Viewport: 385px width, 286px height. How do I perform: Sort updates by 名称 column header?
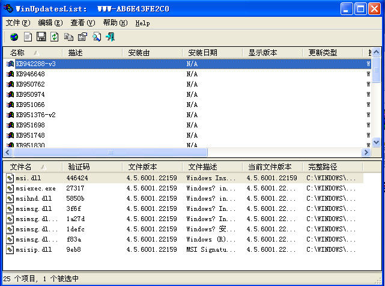pos(32,53)
